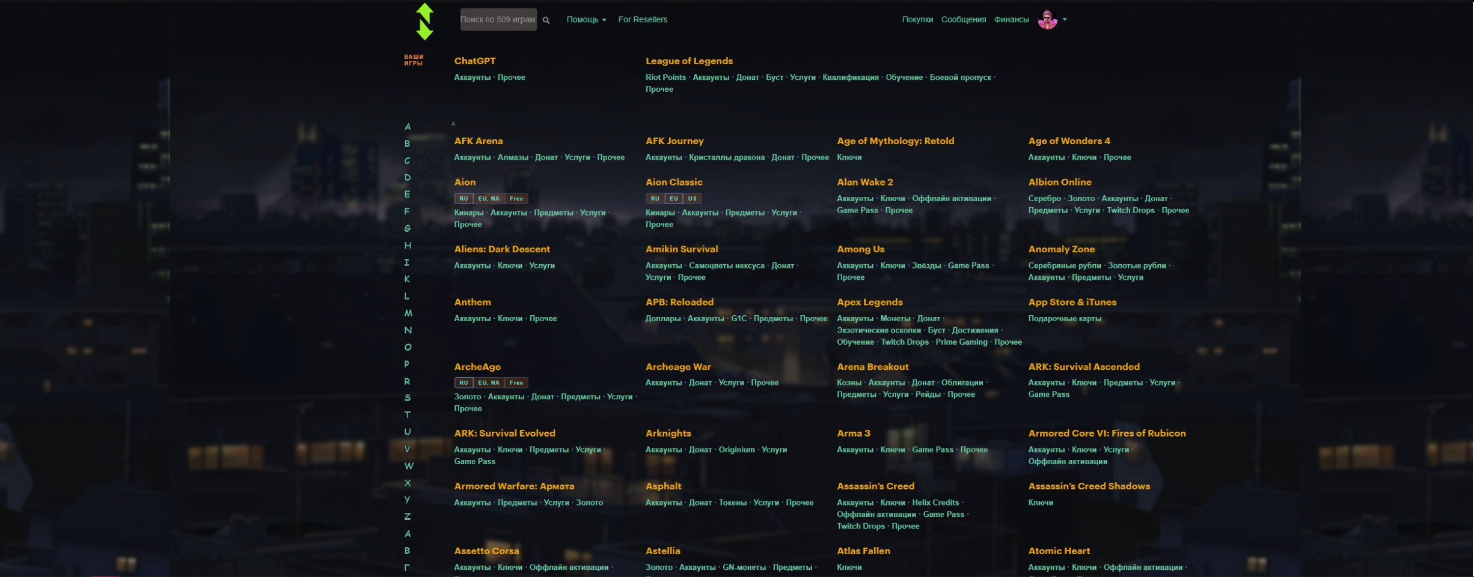This screenshot has height=577, width=1474.
Task: Open Сообщения in the header
Action: click(x=963, y=19)
